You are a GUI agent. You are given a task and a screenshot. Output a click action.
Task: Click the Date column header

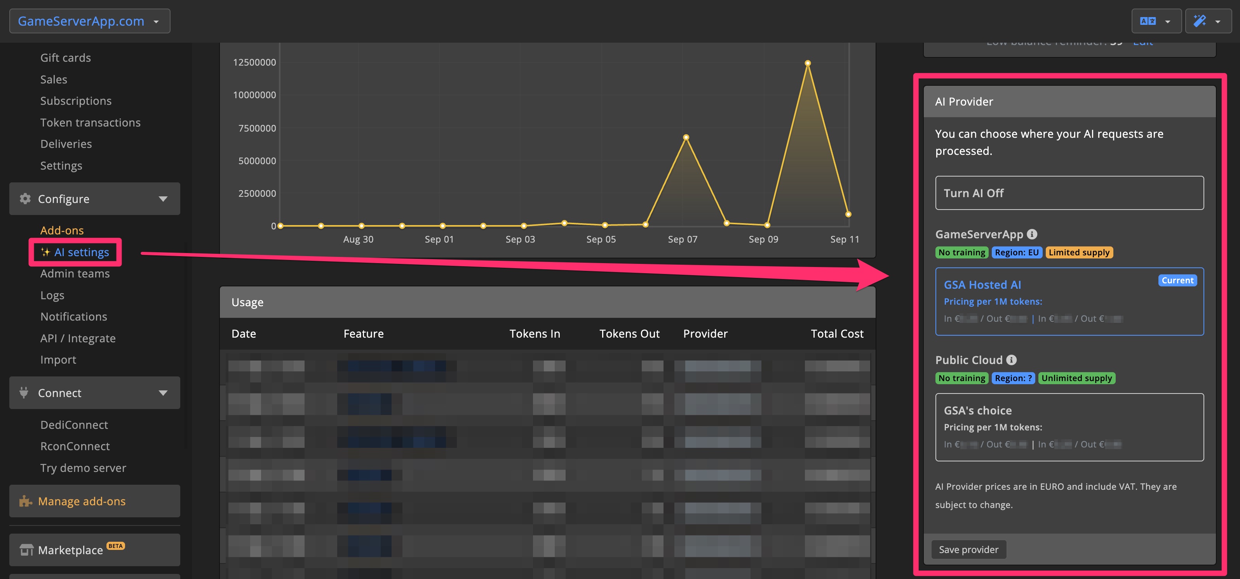pyautogui.click(x=244, y=334)
